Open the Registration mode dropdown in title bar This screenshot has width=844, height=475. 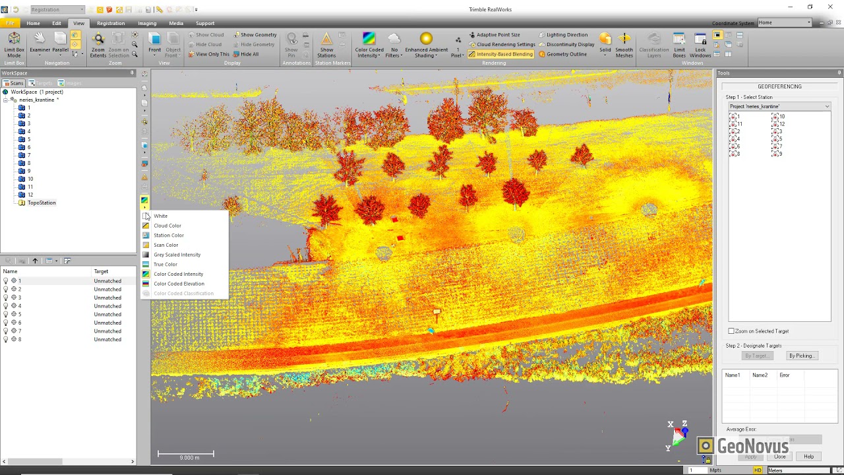pyautogui.click(x=57, y=10)
